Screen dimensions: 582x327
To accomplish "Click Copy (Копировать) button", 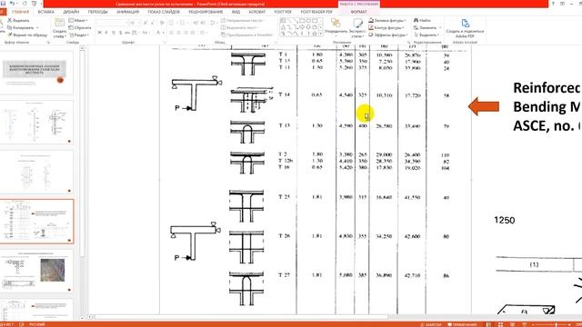I will (x=21, y=27).
